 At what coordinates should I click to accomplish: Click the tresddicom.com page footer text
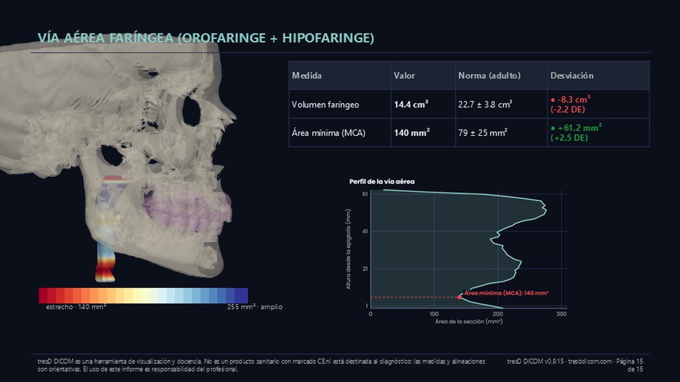click(575, 365)
